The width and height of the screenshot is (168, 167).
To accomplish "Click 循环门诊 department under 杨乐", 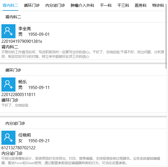I will point(10,100).
